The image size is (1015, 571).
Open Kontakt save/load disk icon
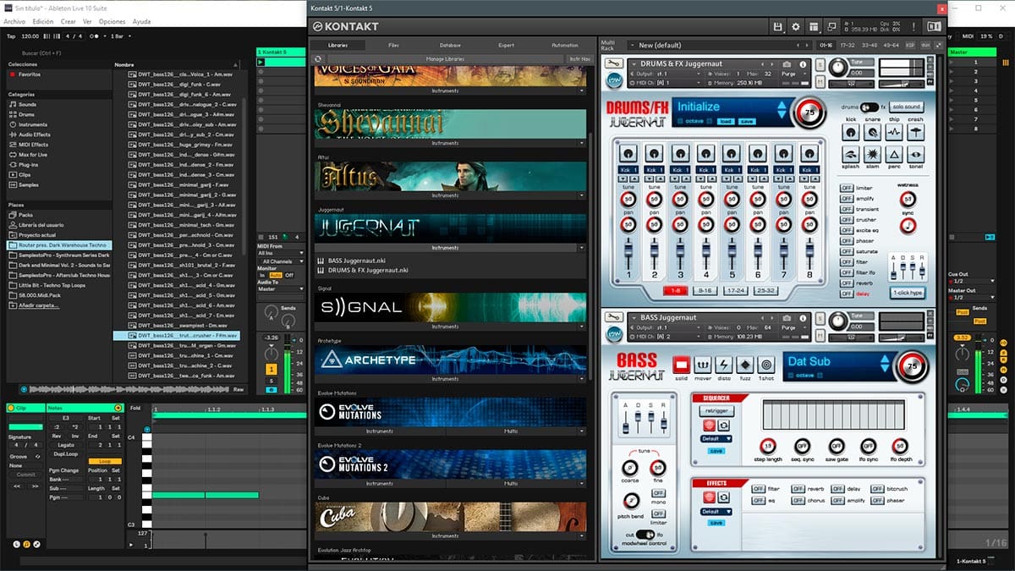pyautogui.click(x=777, y=27)
